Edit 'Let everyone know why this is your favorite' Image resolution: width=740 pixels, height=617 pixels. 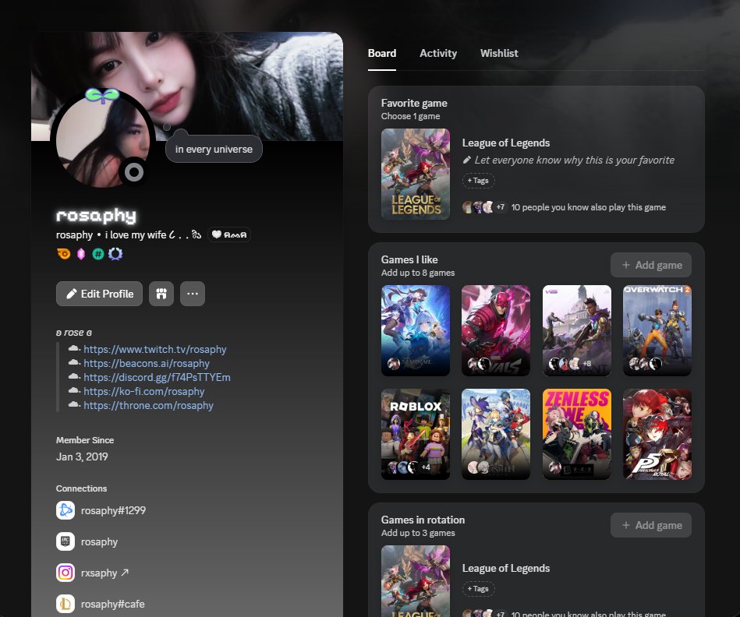coord(575,160)
